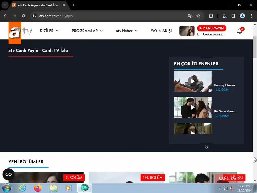Open File Explorer from taskbar
Viewport: 257px width, 193px height.
[x=53, y=188]
